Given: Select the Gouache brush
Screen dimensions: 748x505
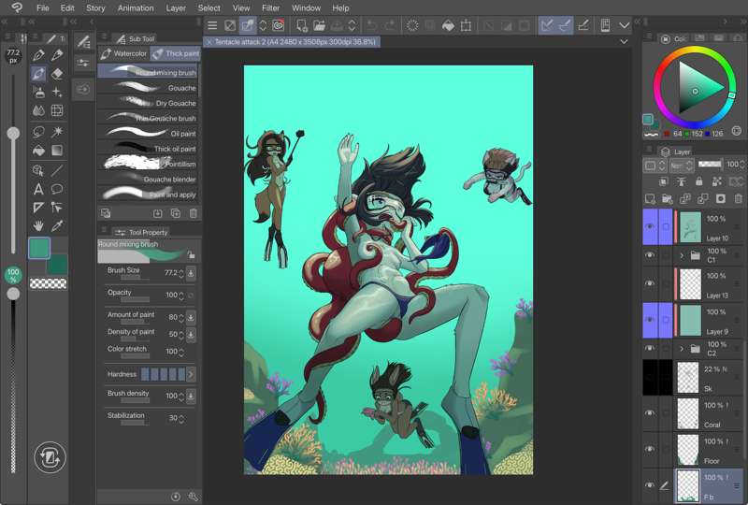Looking at the screenshot, I should [148, 88].
